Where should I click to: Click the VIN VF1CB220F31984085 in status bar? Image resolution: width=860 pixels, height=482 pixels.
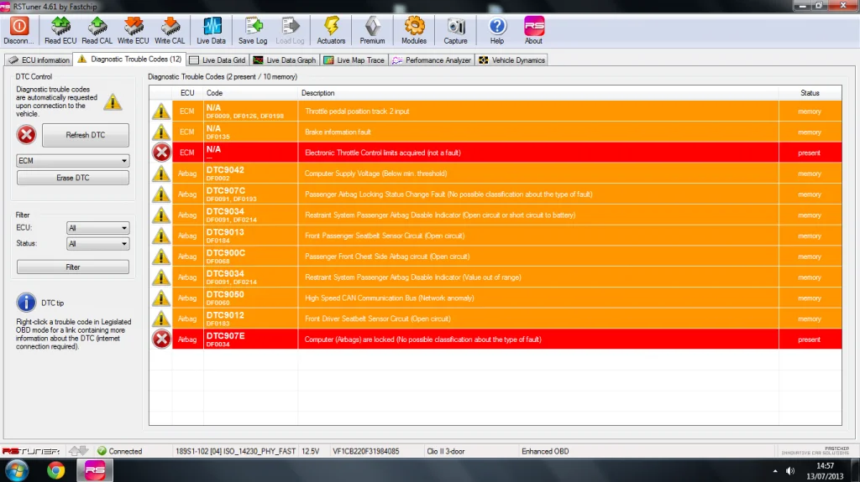tap(366, 451)
